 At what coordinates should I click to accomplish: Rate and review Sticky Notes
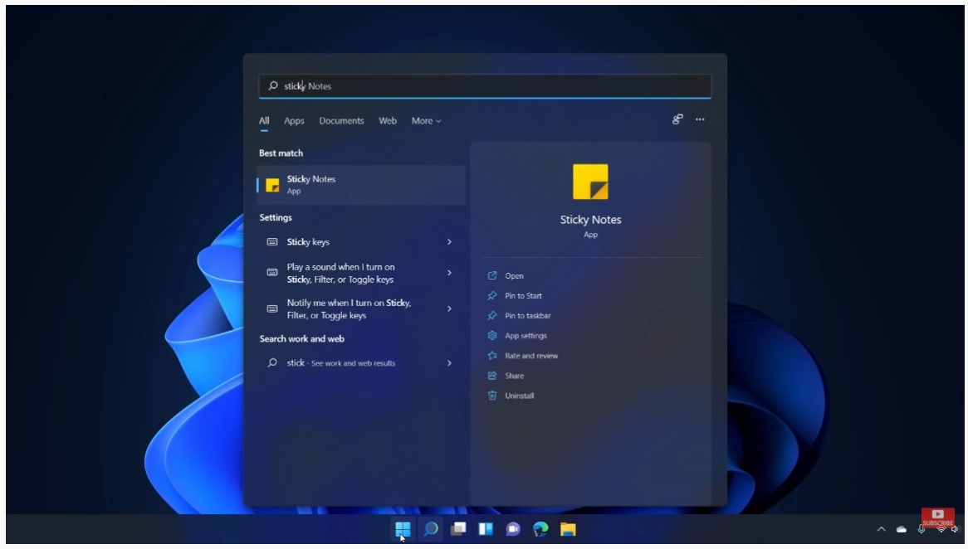pyautogui.click(x=530, y=355)
